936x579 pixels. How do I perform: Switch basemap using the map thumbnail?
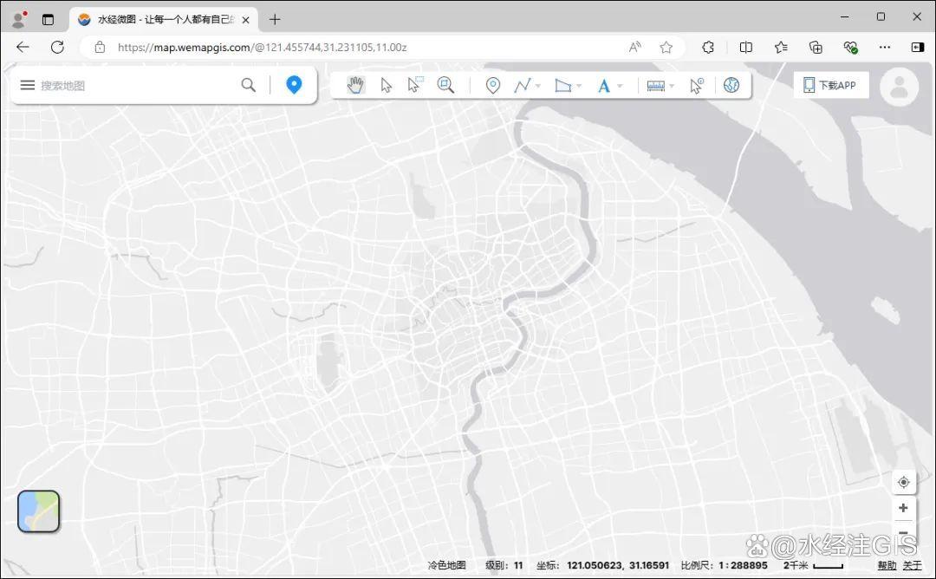coord(39,511)
